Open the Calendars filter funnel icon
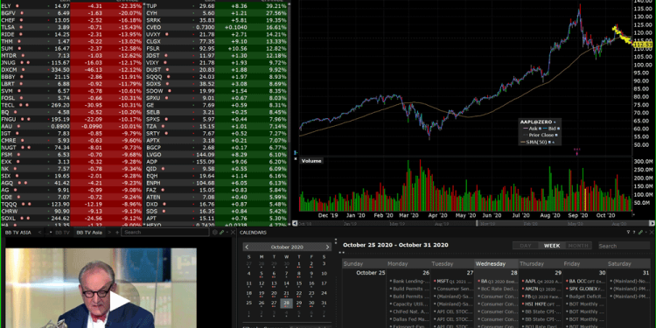This screenshot has height=328, width=656. tap(628, 232)
